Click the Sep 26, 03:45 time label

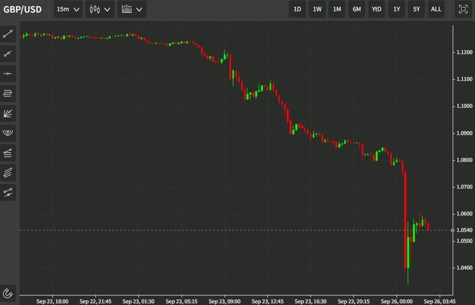point(440,301)
